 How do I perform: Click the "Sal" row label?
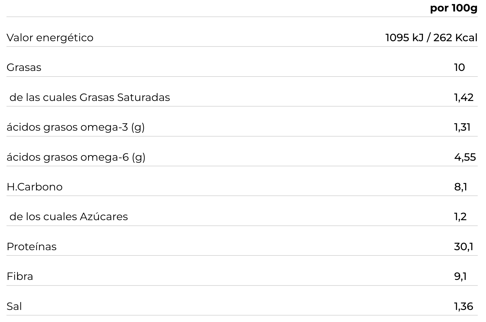(14, 306)
